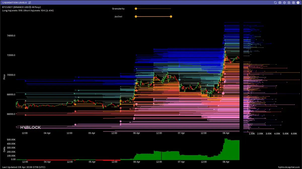This screenshot has height=169, width=302.
Task: Click the 74000.0 price axis label
Action: coord(11,36)
